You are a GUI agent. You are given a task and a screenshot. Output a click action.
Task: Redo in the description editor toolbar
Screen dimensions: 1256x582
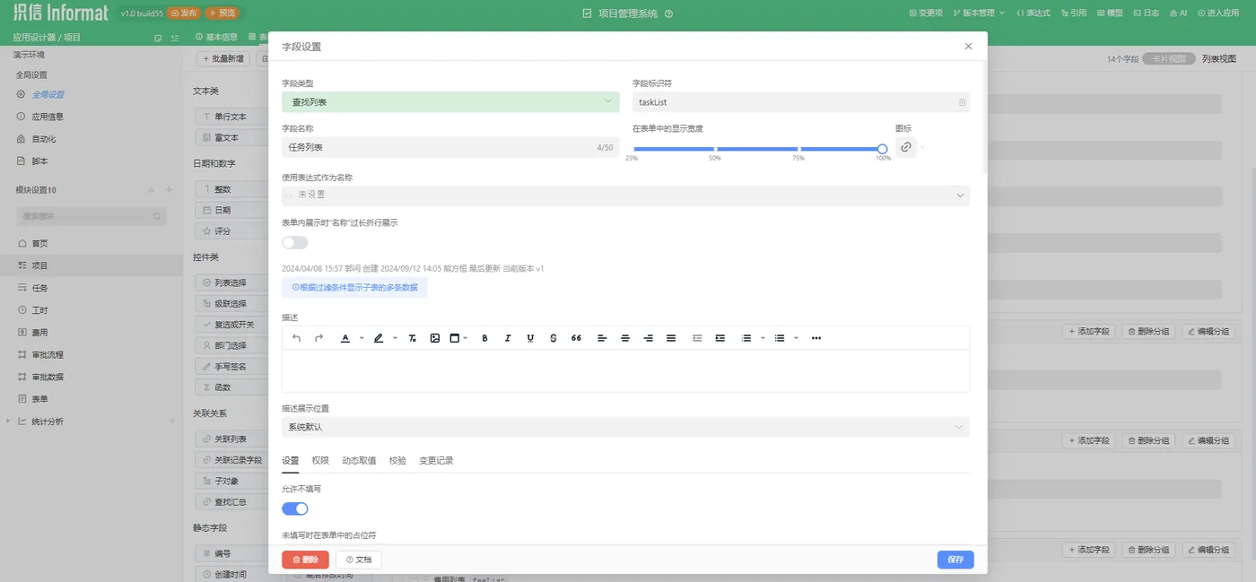[318, 338]
